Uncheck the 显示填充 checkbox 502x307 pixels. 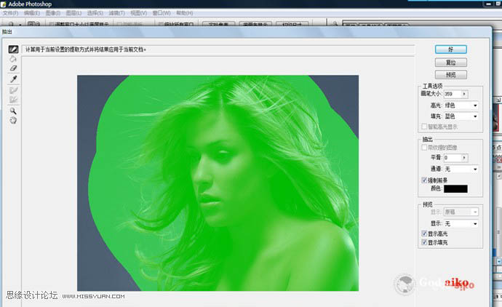tap(424, 242)
